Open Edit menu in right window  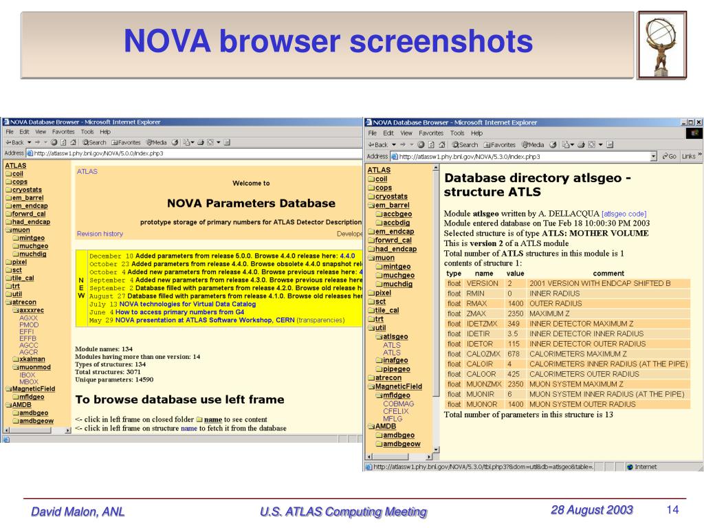pos(388,133)
